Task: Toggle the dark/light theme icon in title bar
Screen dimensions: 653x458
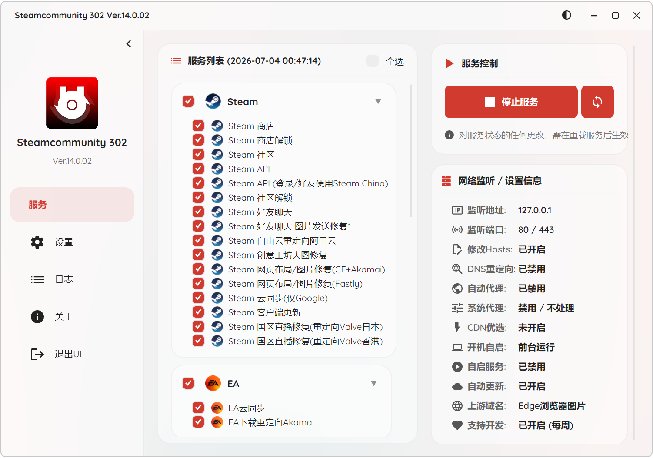Action: pyautogui.click(x=566, y=15)
